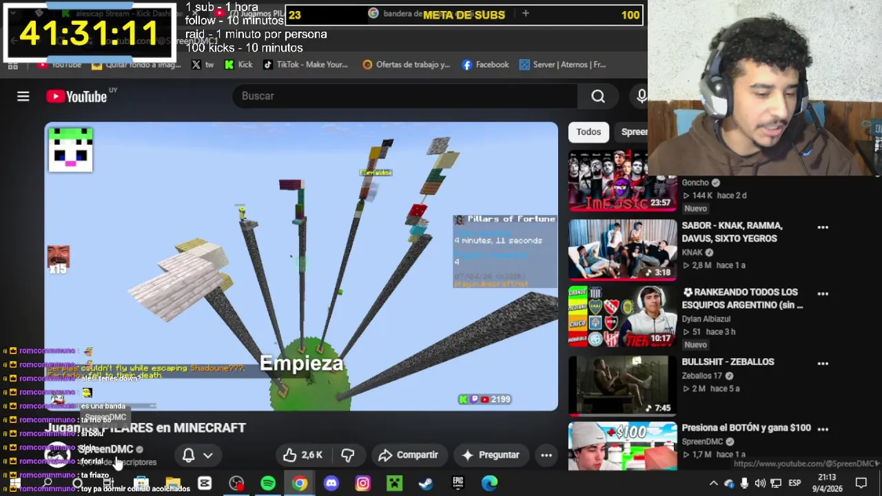The height and width of the screenshot is (496, 882).
Task: Open RANKEANDO TODOS LOS EQUIPOS thumbnail
Action: coord(622,316)
